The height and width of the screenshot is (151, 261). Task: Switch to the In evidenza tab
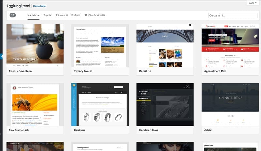(33, 15)
